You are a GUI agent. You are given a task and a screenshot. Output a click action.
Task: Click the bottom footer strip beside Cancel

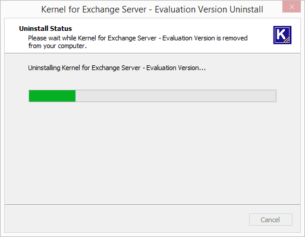pyautogui.click(x=127, y=219)
